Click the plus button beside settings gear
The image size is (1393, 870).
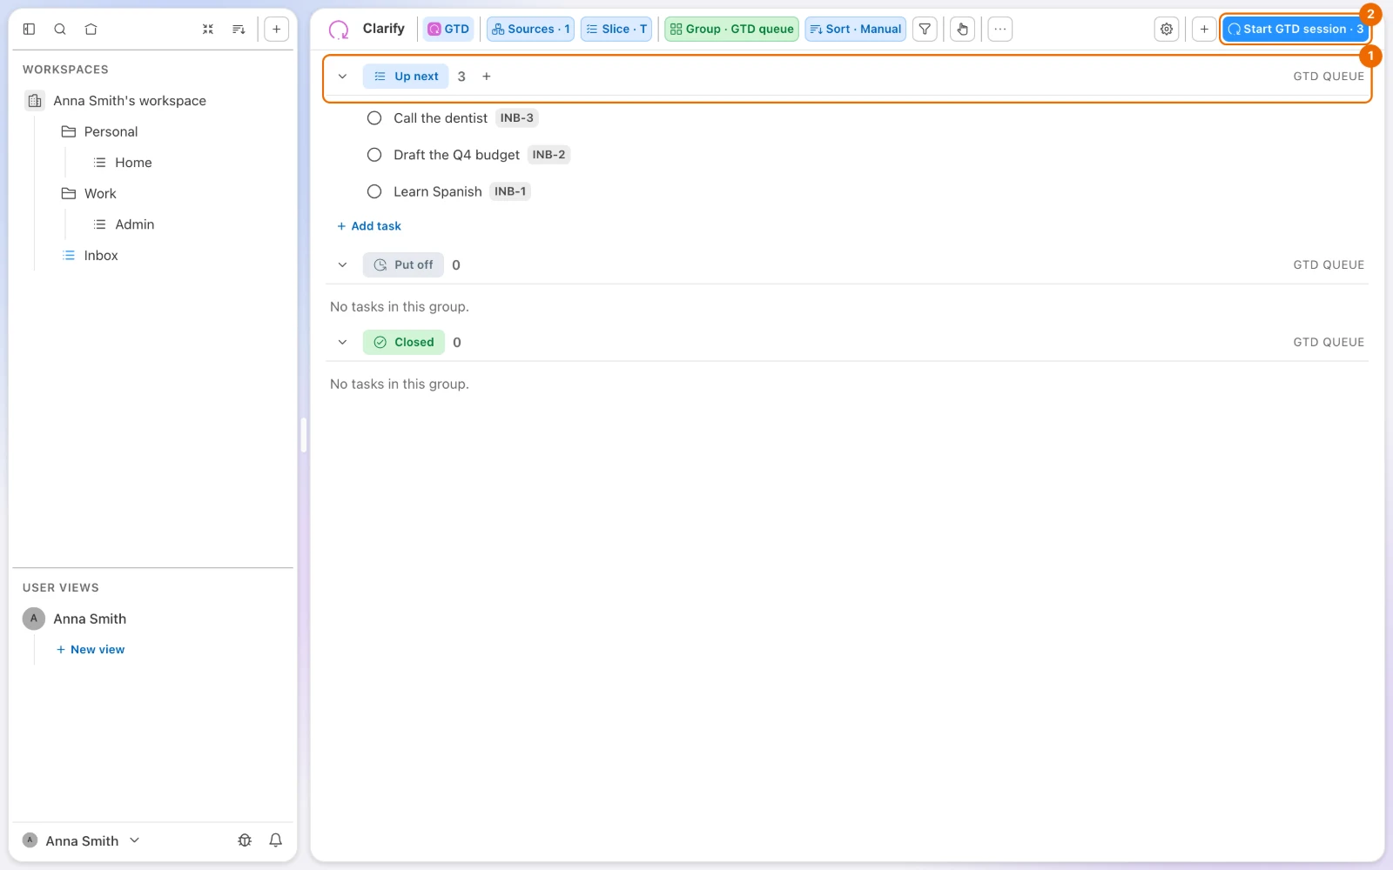click(1204, 29)
